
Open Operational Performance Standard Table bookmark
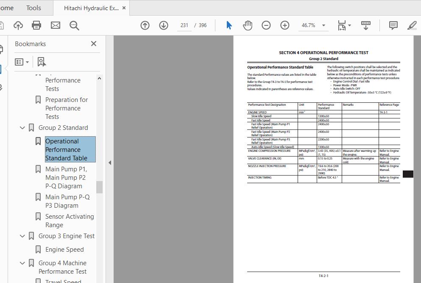tap(70, 150)
